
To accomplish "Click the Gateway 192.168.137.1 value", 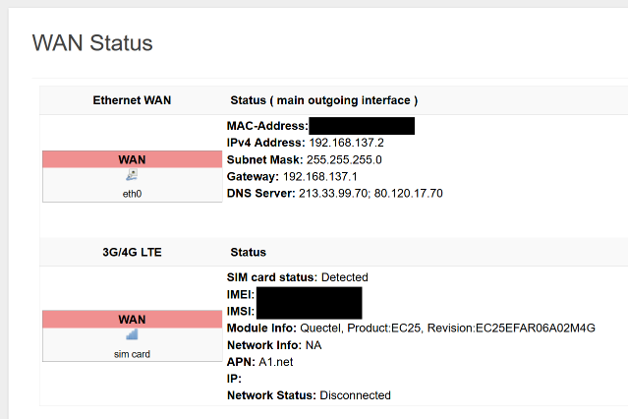I will 319,177.
